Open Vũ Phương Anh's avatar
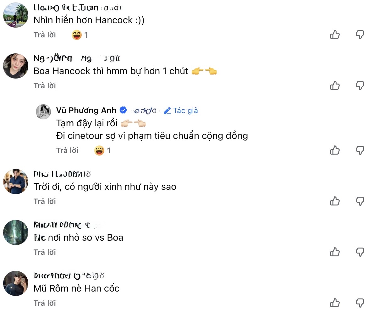Image resolution: width=373 pixels, height=317 pixels. click(44, 111)
